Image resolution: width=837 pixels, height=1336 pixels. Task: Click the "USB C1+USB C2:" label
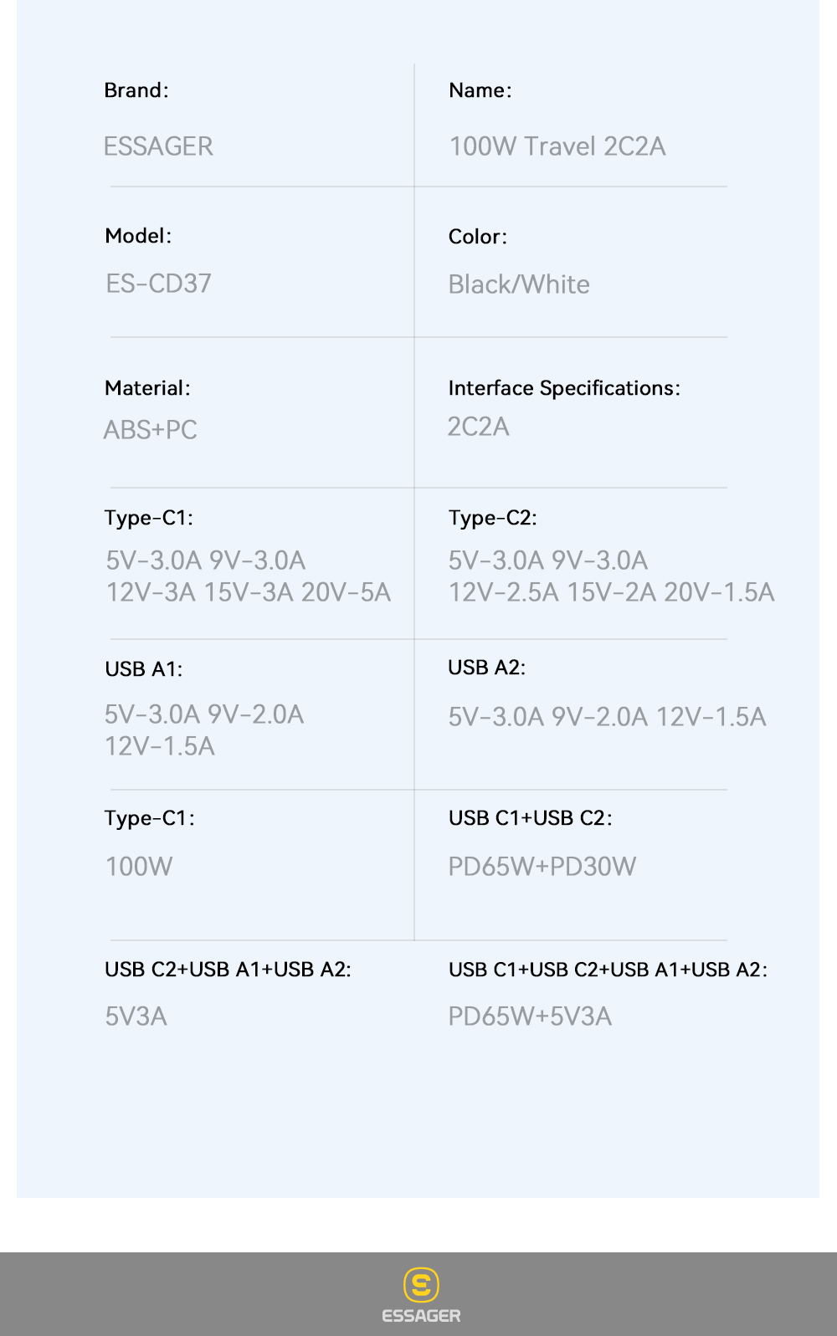pyautogui.click(x=530, y=818)
